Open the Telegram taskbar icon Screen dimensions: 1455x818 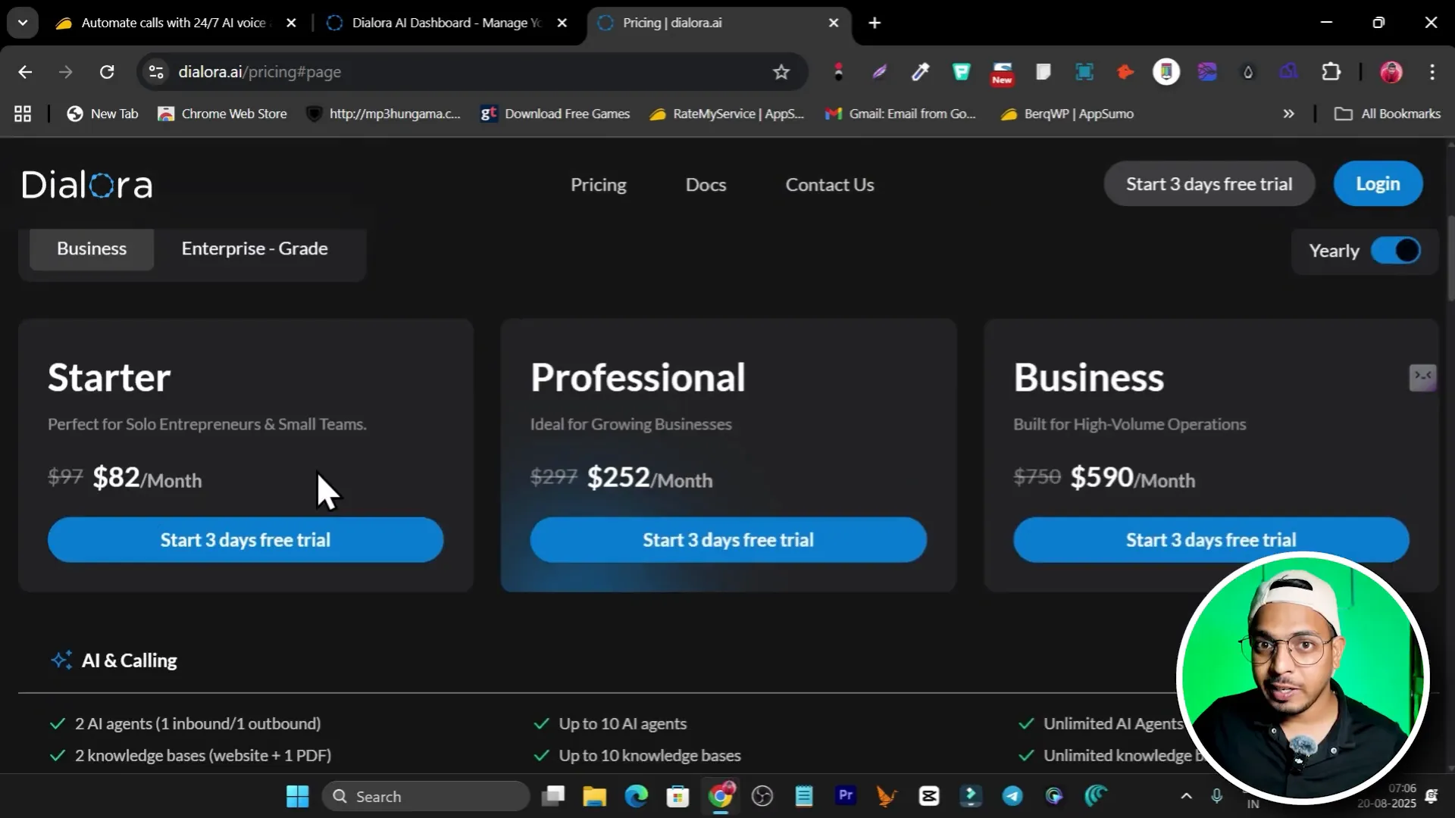[1012, 796]
